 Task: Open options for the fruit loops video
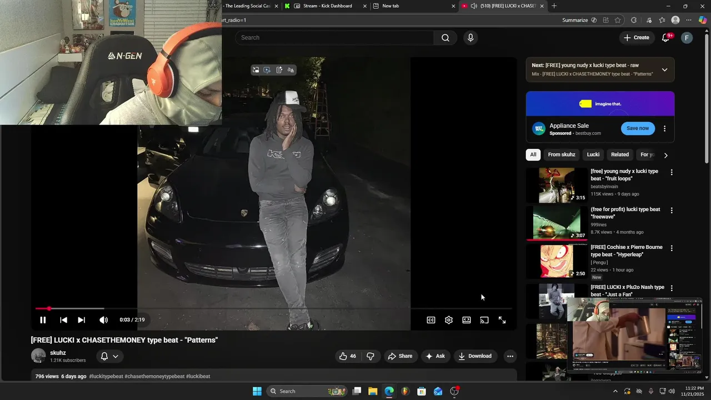coord(672,172)
